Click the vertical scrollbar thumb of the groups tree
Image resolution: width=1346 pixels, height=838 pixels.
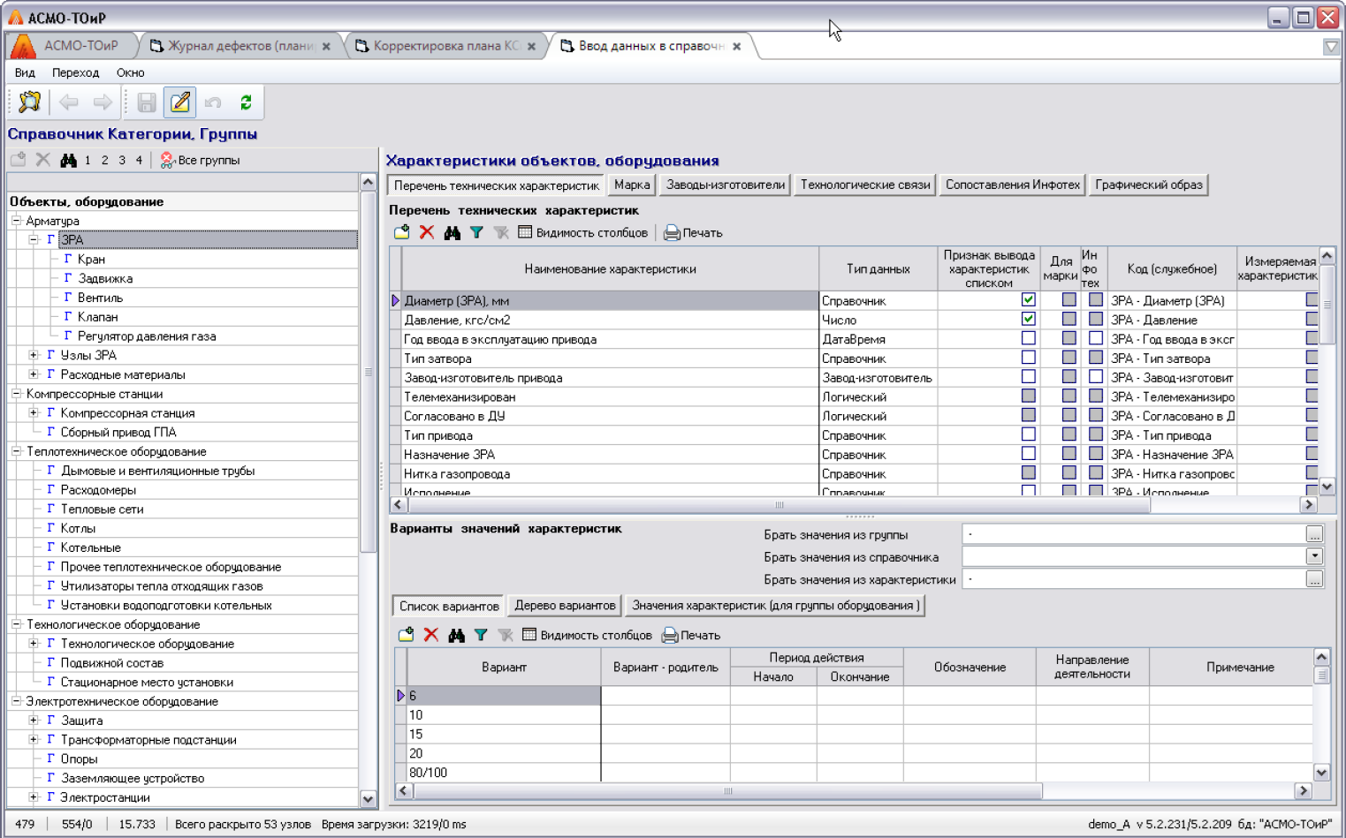tap(369, 373)
